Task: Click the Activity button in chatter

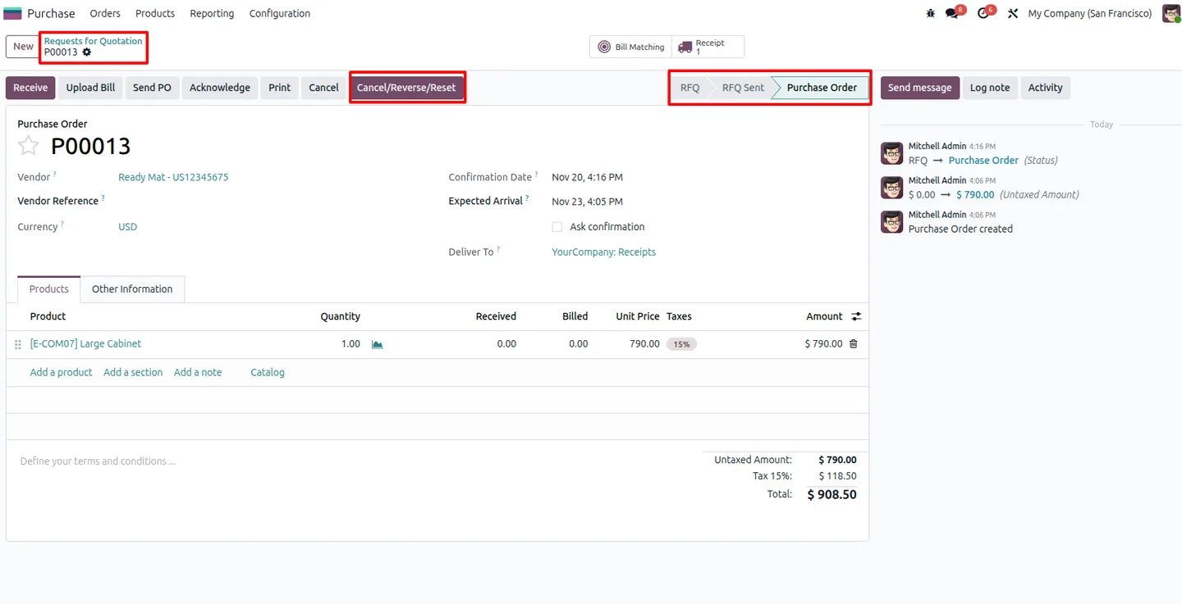Action: point(1045,88)
